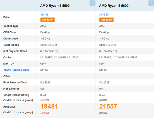Select First Seen on Chart label
The width and height of the screenshot is (154, 118).
click(15, 82)
